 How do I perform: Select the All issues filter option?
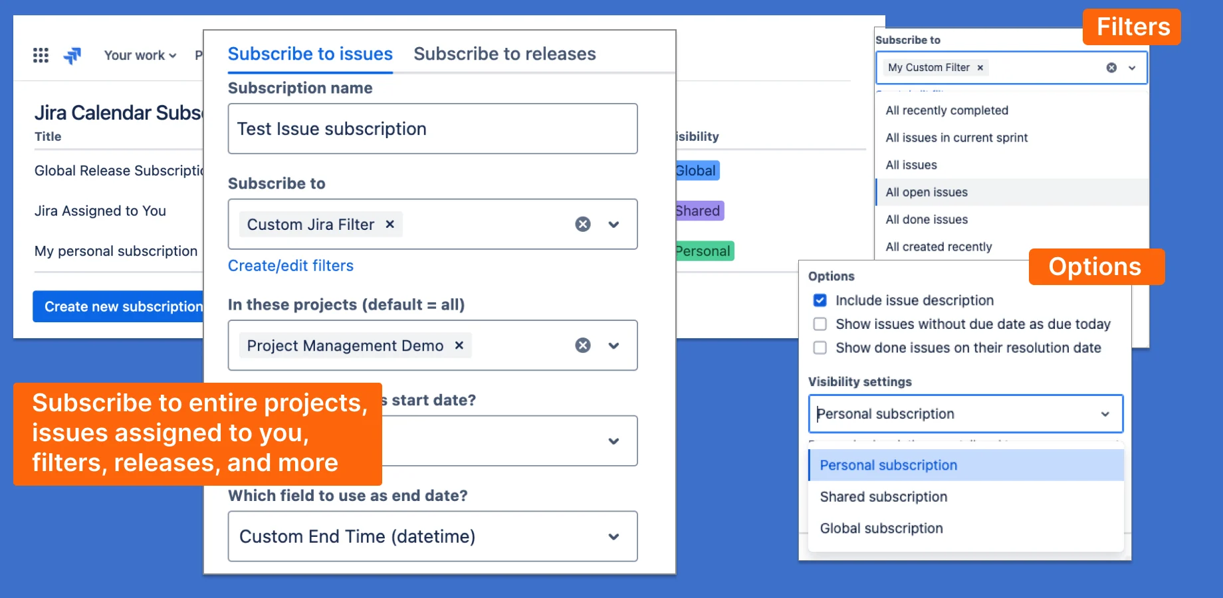(x=1012, y=165)
